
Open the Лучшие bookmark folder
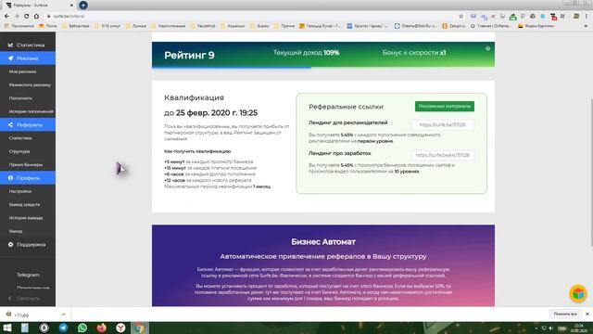(136, 26)
